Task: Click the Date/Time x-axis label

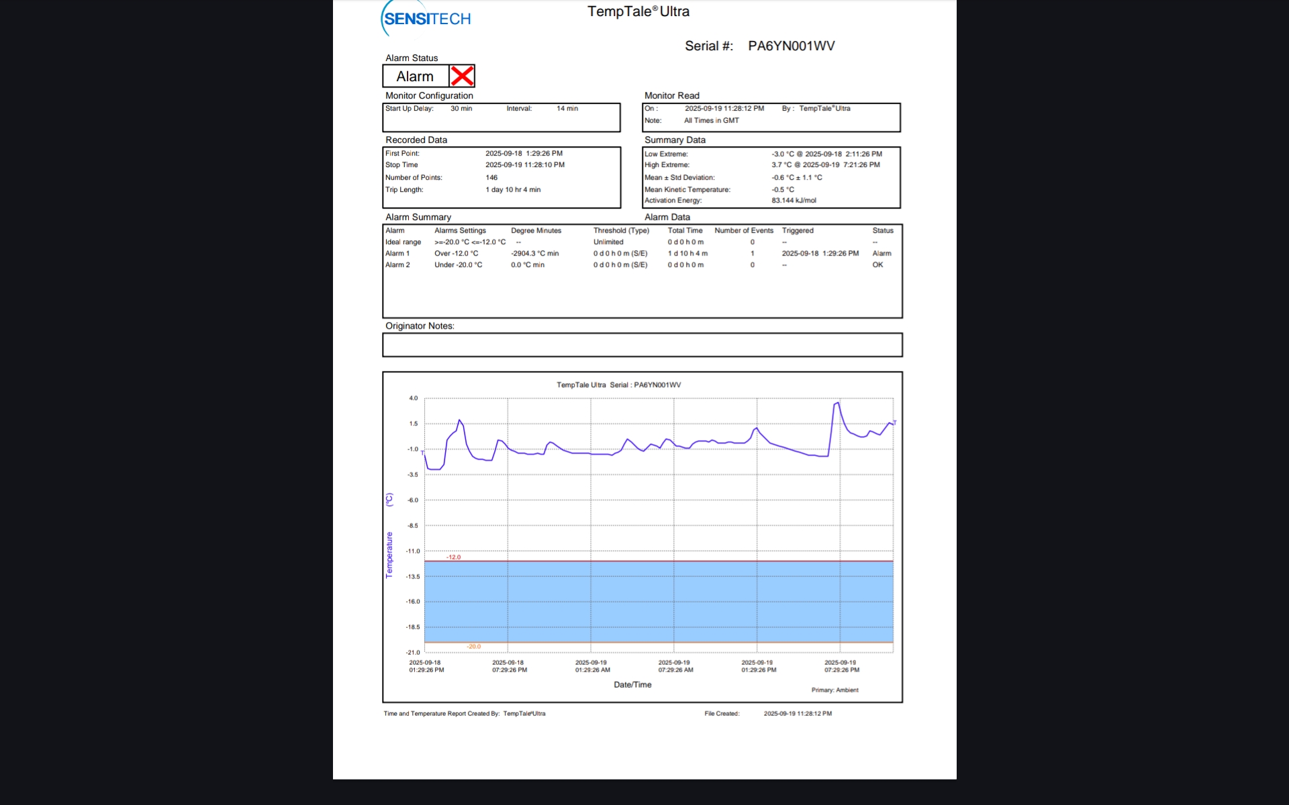Action: [632, 685]
